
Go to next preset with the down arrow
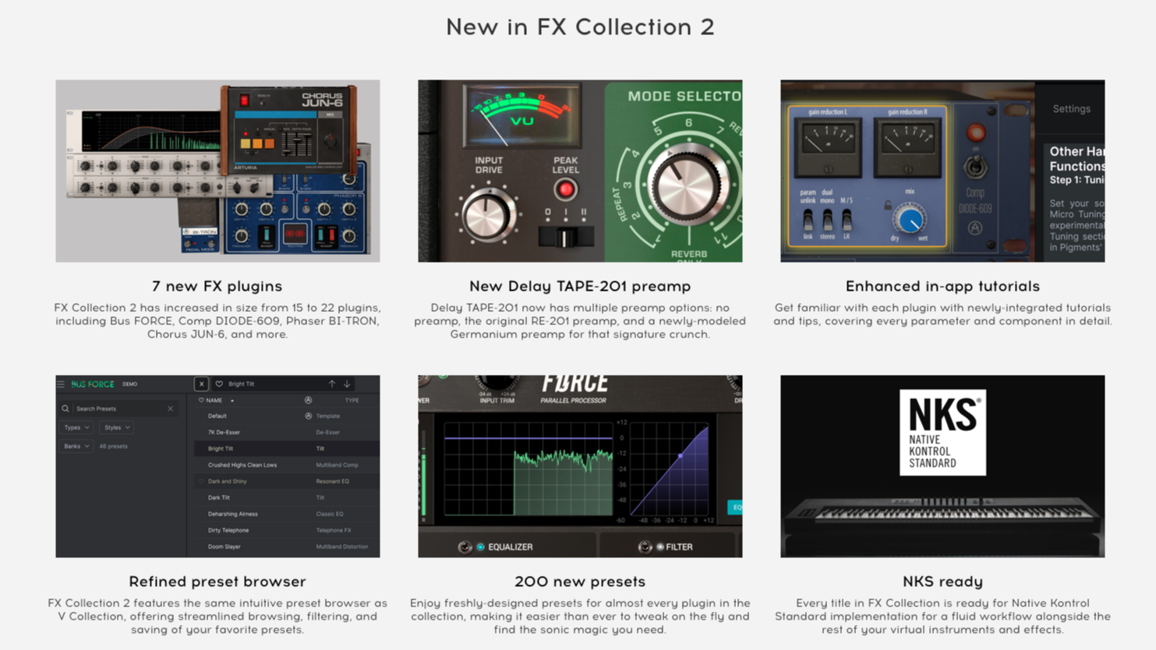coord(347,383)
